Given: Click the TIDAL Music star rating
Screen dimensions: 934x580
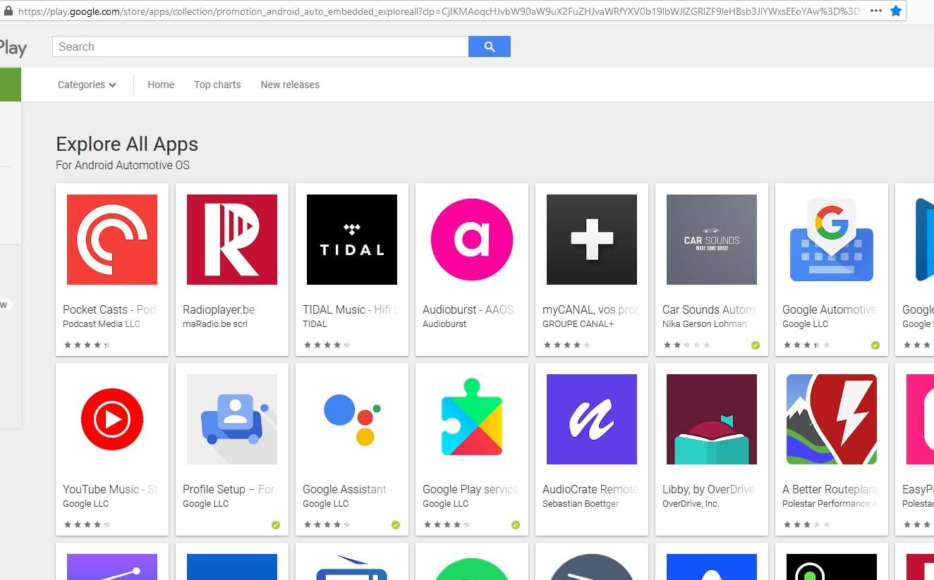Looking at the screenshot, I should pos(327,345).
